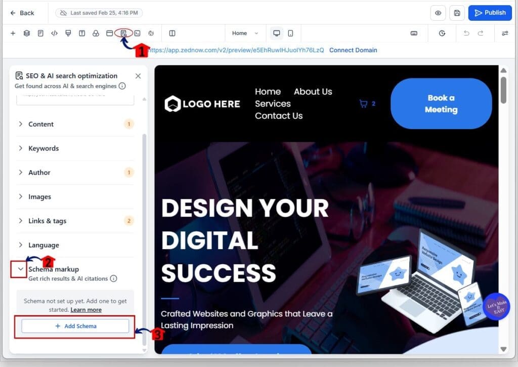Screen dimensions: 518x367
Task: Open the custom code icon in toolbar
Action: [x=54, y=33]
